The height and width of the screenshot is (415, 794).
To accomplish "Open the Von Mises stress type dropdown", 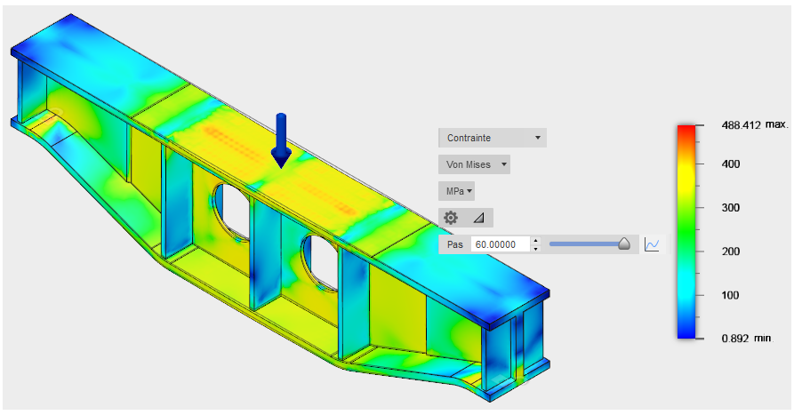I will 474,164.
